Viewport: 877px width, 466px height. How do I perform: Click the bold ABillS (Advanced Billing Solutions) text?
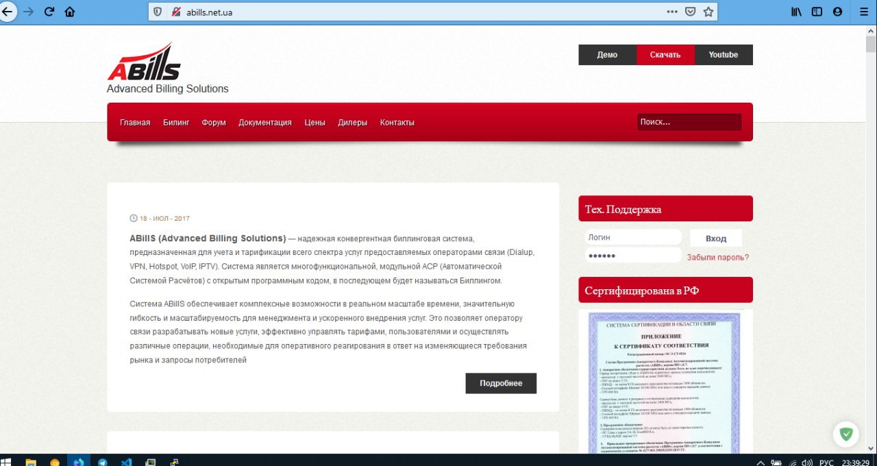coord(208,238)
